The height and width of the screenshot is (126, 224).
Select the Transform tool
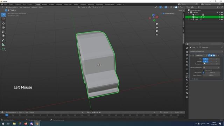click(x=3, y=36)
